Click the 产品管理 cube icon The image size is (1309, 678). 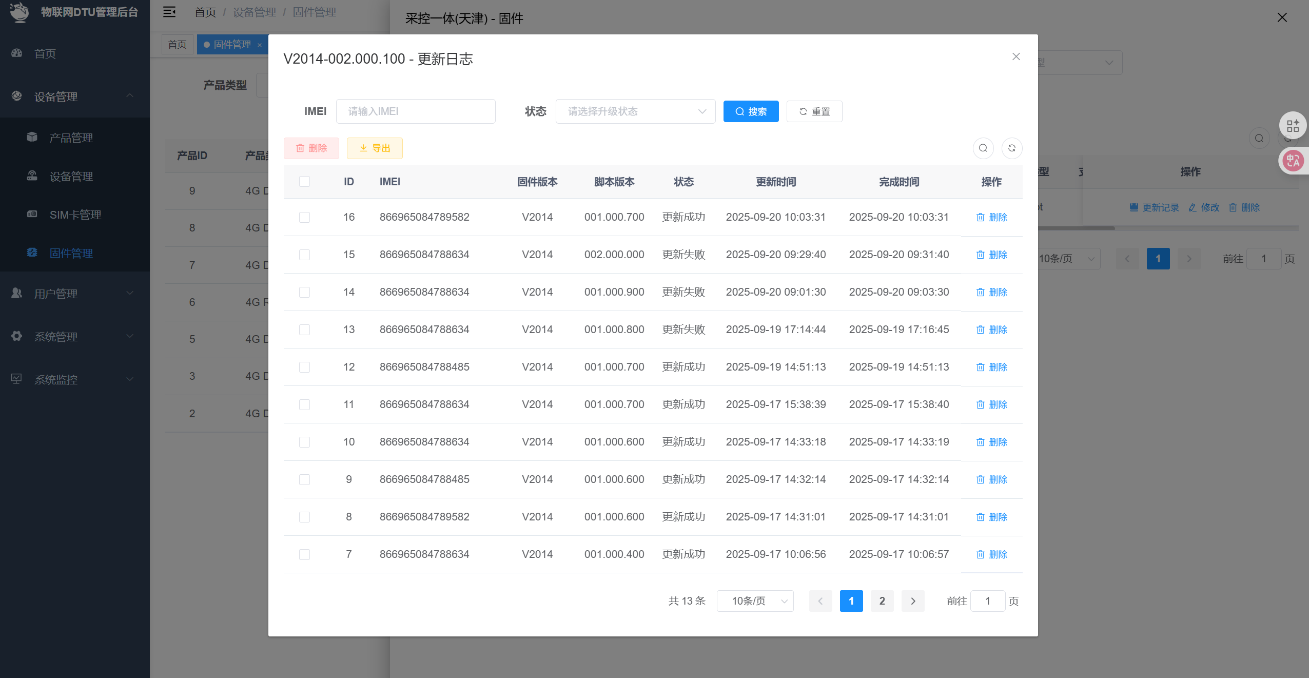32,137
